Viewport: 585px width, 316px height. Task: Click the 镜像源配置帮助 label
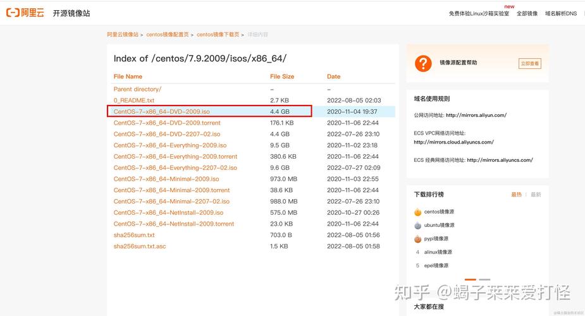[x=458, y=63]
